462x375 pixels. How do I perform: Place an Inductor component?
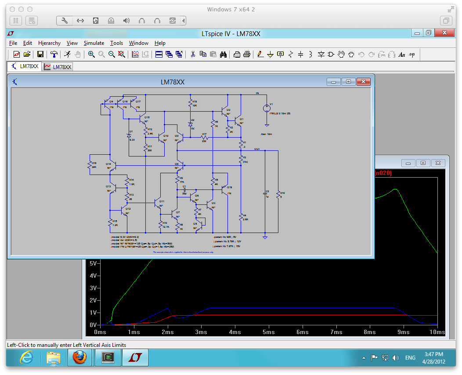(310, 54)
